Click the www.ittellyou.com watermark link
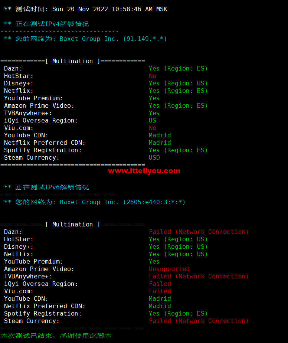 (144, 171)
